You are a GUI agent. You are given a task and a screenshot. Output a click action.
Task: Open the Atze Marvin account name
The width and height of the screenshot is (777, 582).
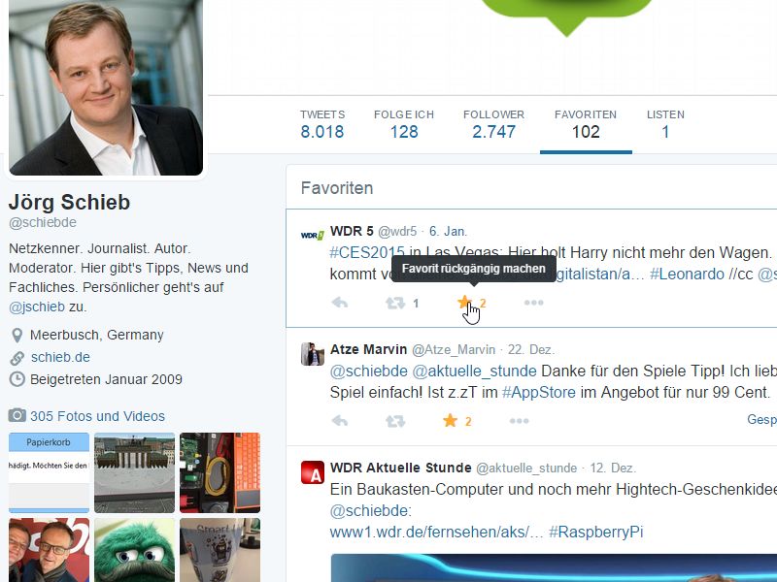369,349
